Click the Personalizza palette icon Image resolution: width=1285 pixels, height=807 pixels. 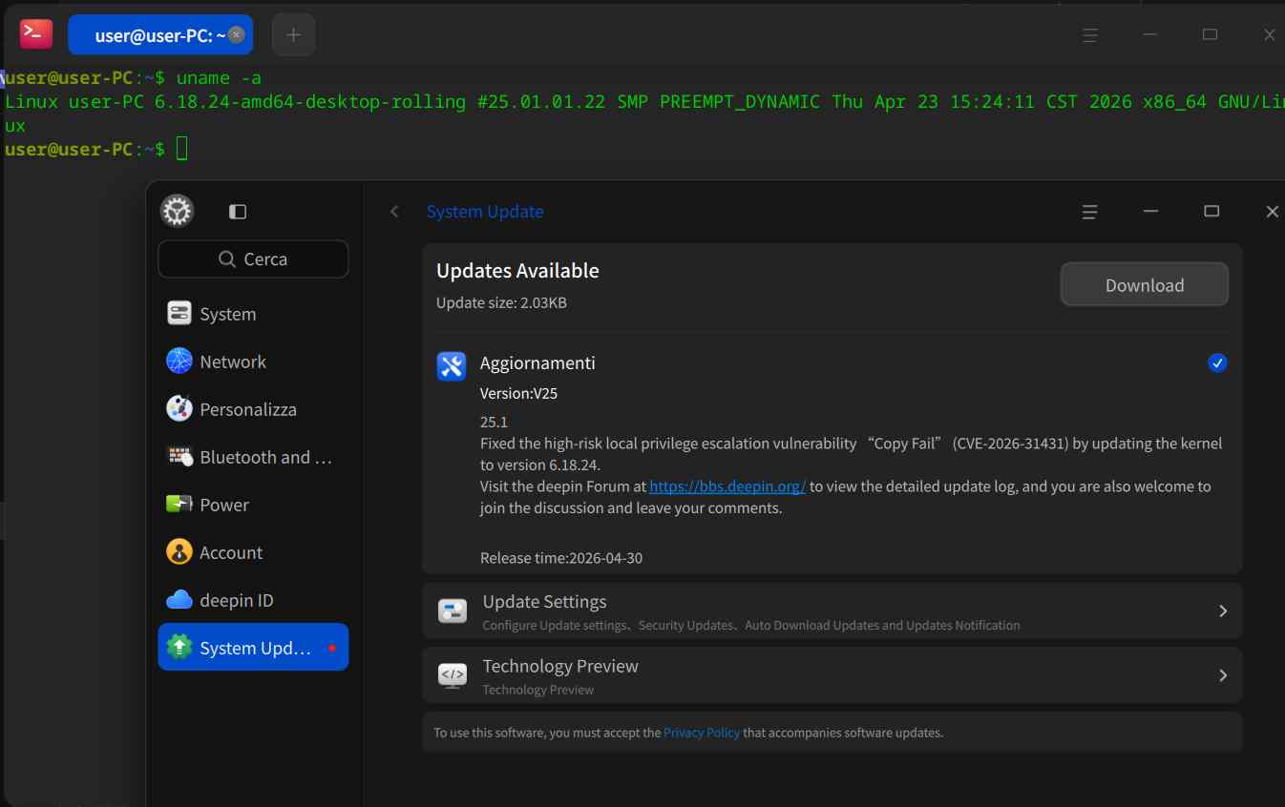click(179, 408)
